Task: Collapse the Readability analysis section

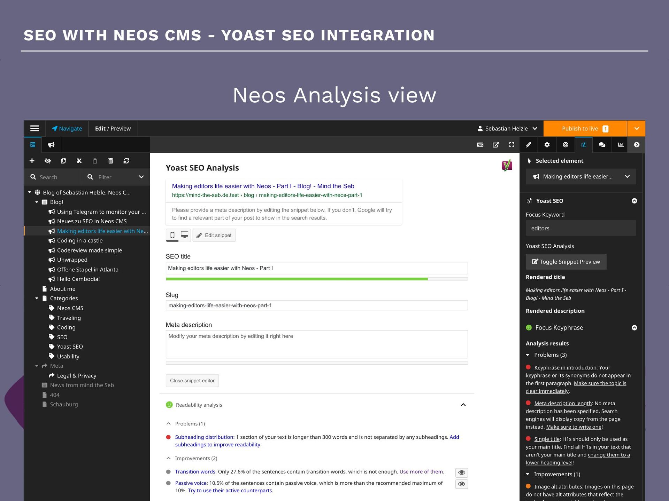Action: 463,405
